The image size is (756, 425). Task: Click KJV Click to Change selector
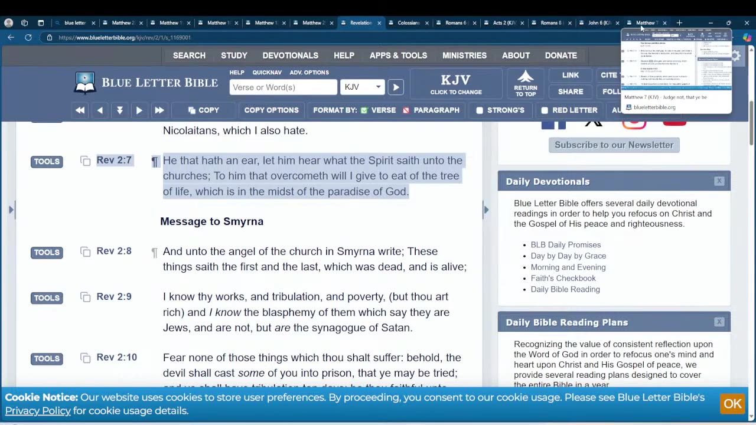pos(456,84)
